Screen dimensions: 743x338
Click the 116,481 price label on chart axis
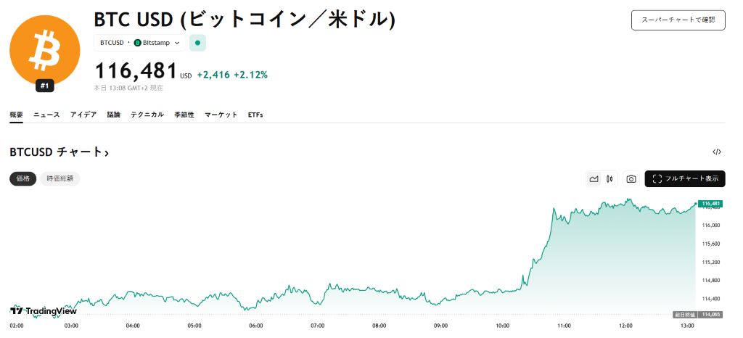tap(710, 203)
